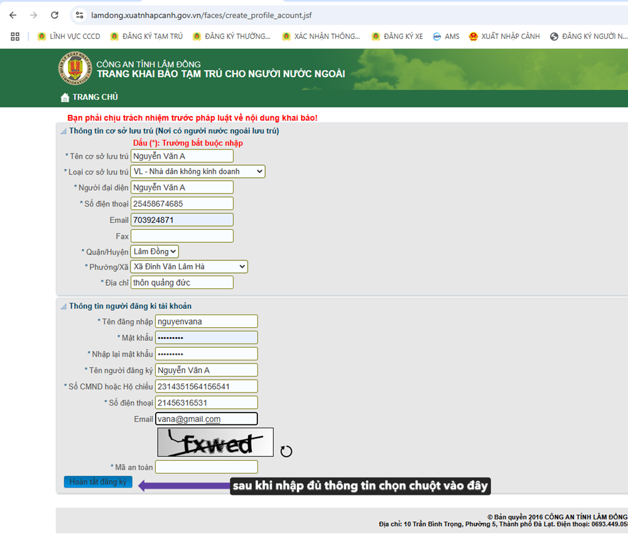The height and width of the screenshot is (535, 628).
Task: Click the Mã an toàn input field
Action: pos(206,467)
